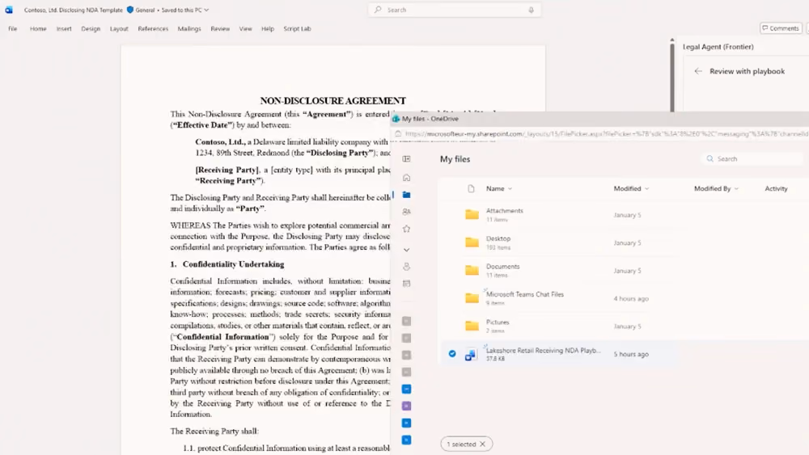Click the OneDrive sharepoint URL address bar

[x=606, y=133]
